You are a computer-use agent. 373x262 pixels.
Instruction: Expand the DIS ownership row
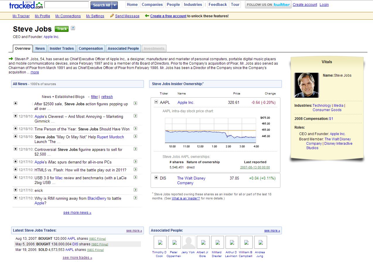pyautogui.click(x=156, y=178)
